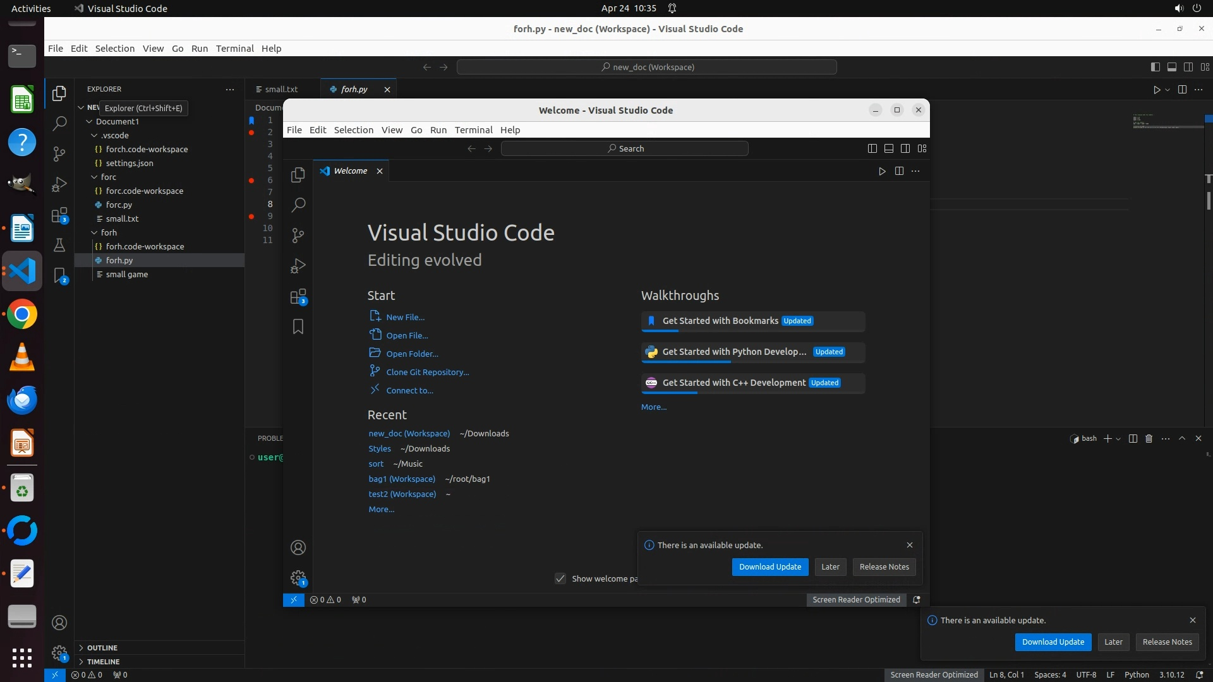Open Manage gear in Welcome window
Image resolution: width=1213 pixels, height=682 pixels.
(x=298, y=578)
